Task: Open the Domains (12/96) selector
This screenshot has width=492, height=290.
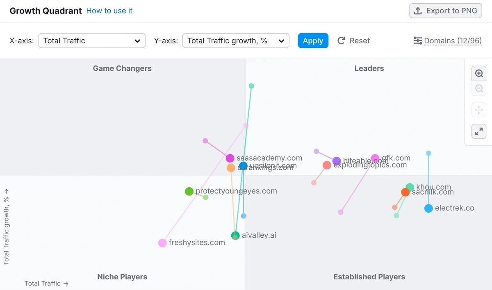Action: pyautogui.click(x=453, y=41)
